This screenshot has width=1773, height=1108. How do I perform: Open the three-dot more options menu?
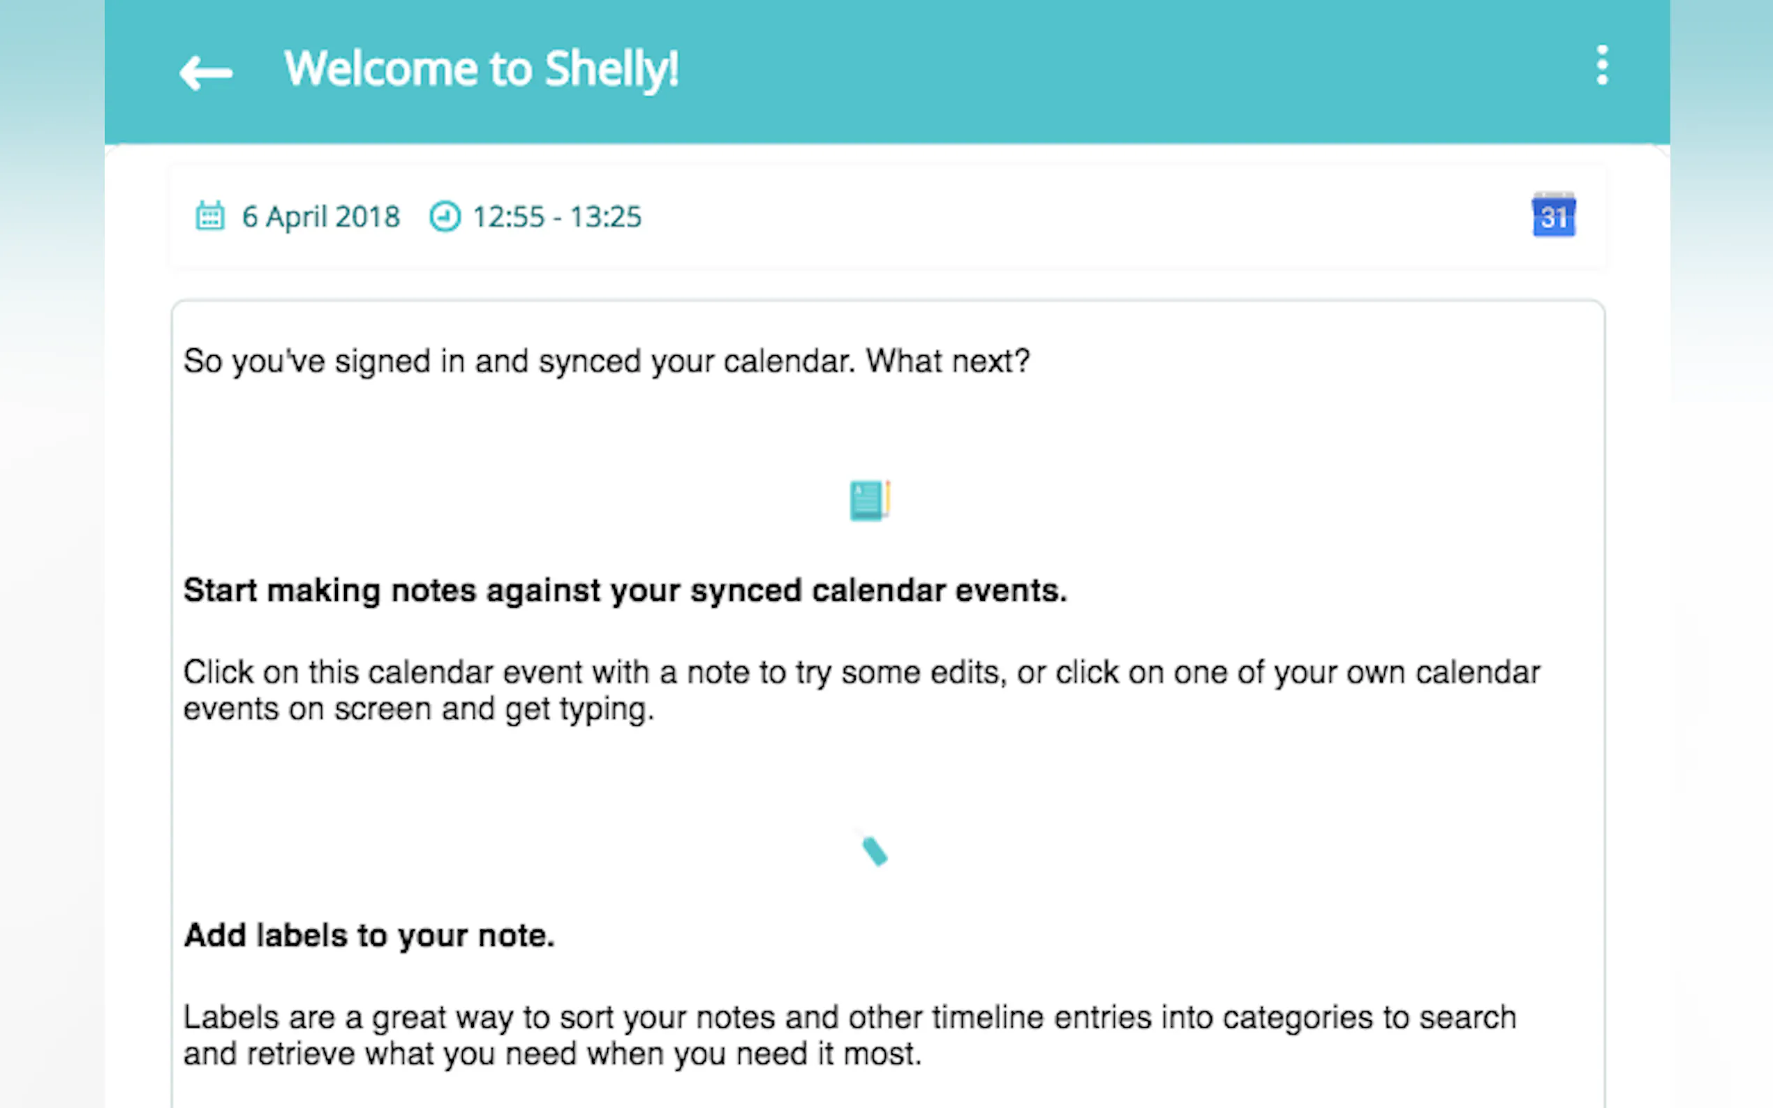point(1602,66)
